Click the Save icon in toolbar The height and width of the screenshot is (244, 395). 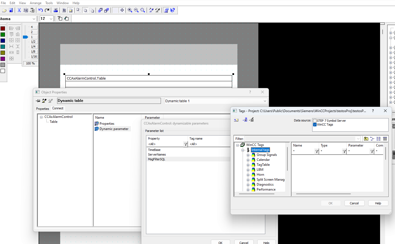click(x=11, y=10)
